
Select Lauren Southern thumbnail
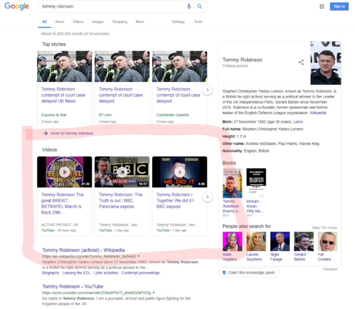point(256,241)
